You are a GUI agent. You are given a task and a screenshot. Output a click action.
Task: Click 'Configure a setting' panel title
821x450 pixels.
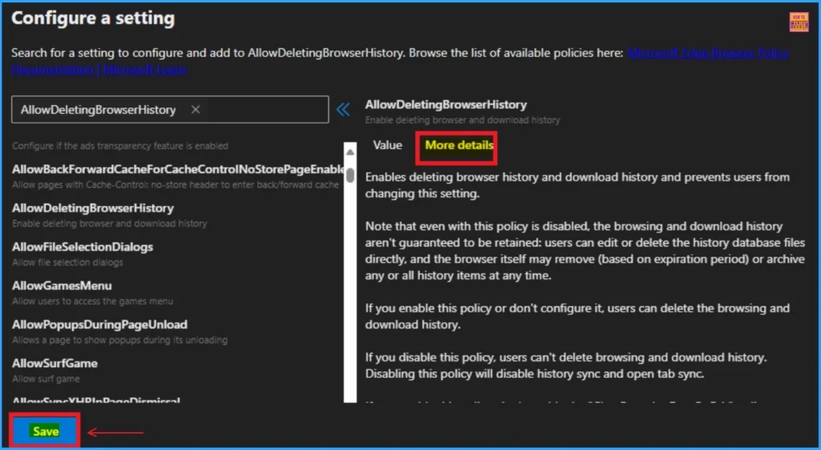(93, 18)
